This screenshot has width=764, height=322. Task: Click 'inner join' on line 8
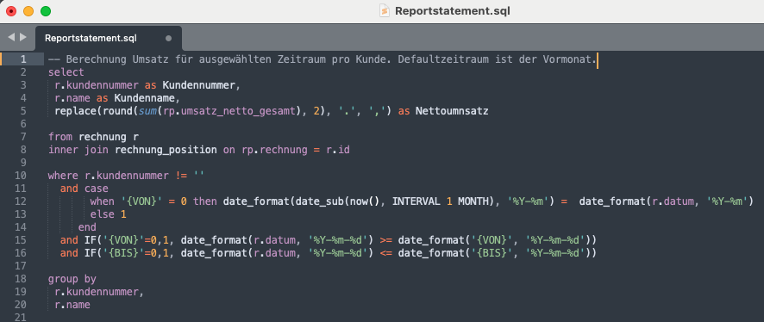[78, 150]
